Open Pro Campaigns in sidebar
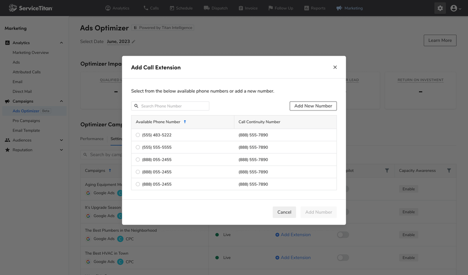The image size is (468, 275). [26, 121]
